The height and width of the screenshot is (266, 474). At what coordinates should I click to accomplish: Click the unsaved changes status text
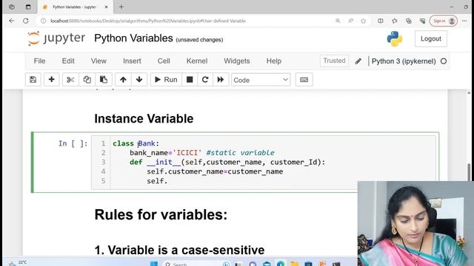[199, 40]
